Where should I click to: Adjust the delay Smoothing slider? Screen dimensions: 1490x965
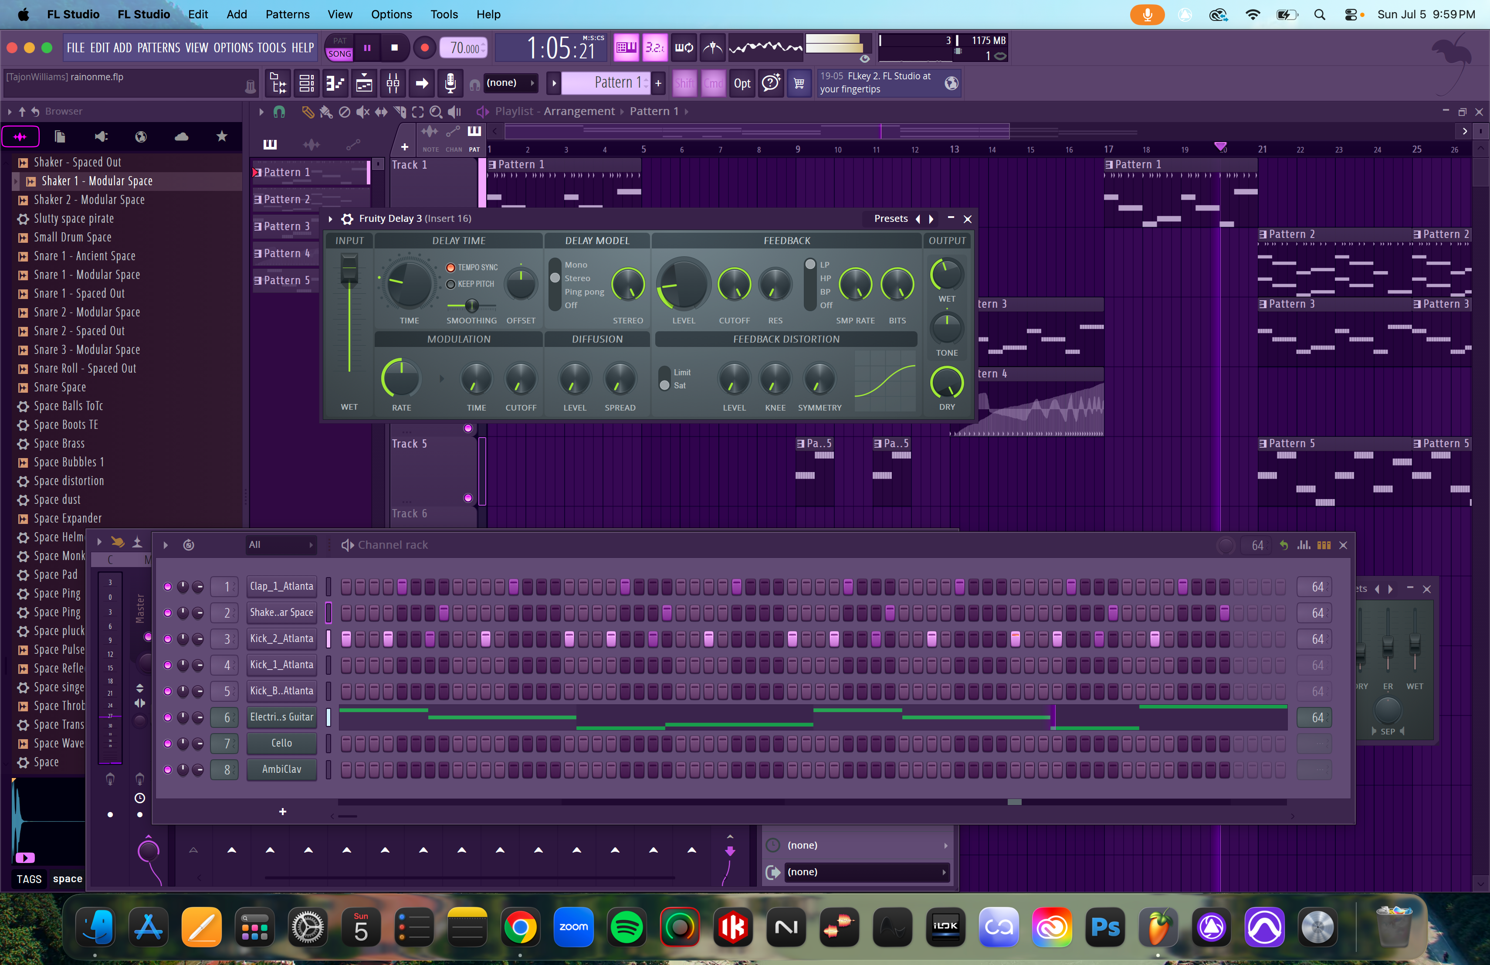coord(471,306)
